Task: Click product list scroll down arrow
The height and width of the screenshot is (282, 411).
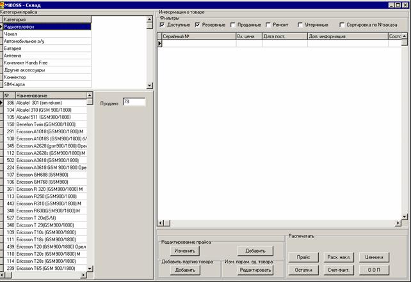Action: [90, 268]
